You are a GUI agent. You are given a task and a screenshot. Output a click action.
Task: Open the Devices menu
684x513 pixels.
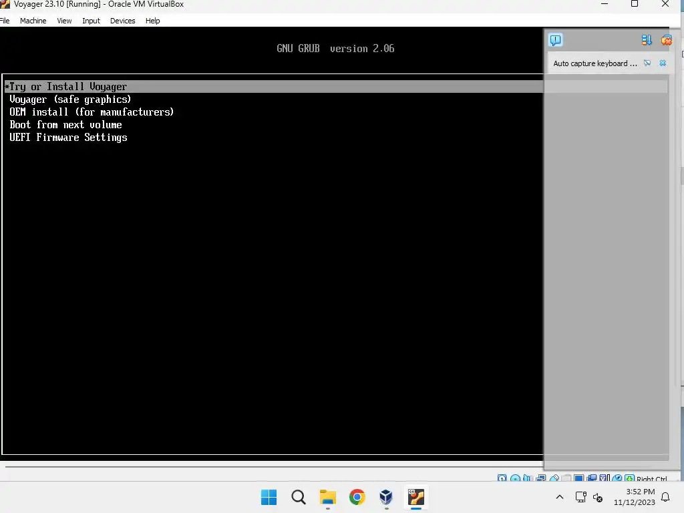[123, 21]
